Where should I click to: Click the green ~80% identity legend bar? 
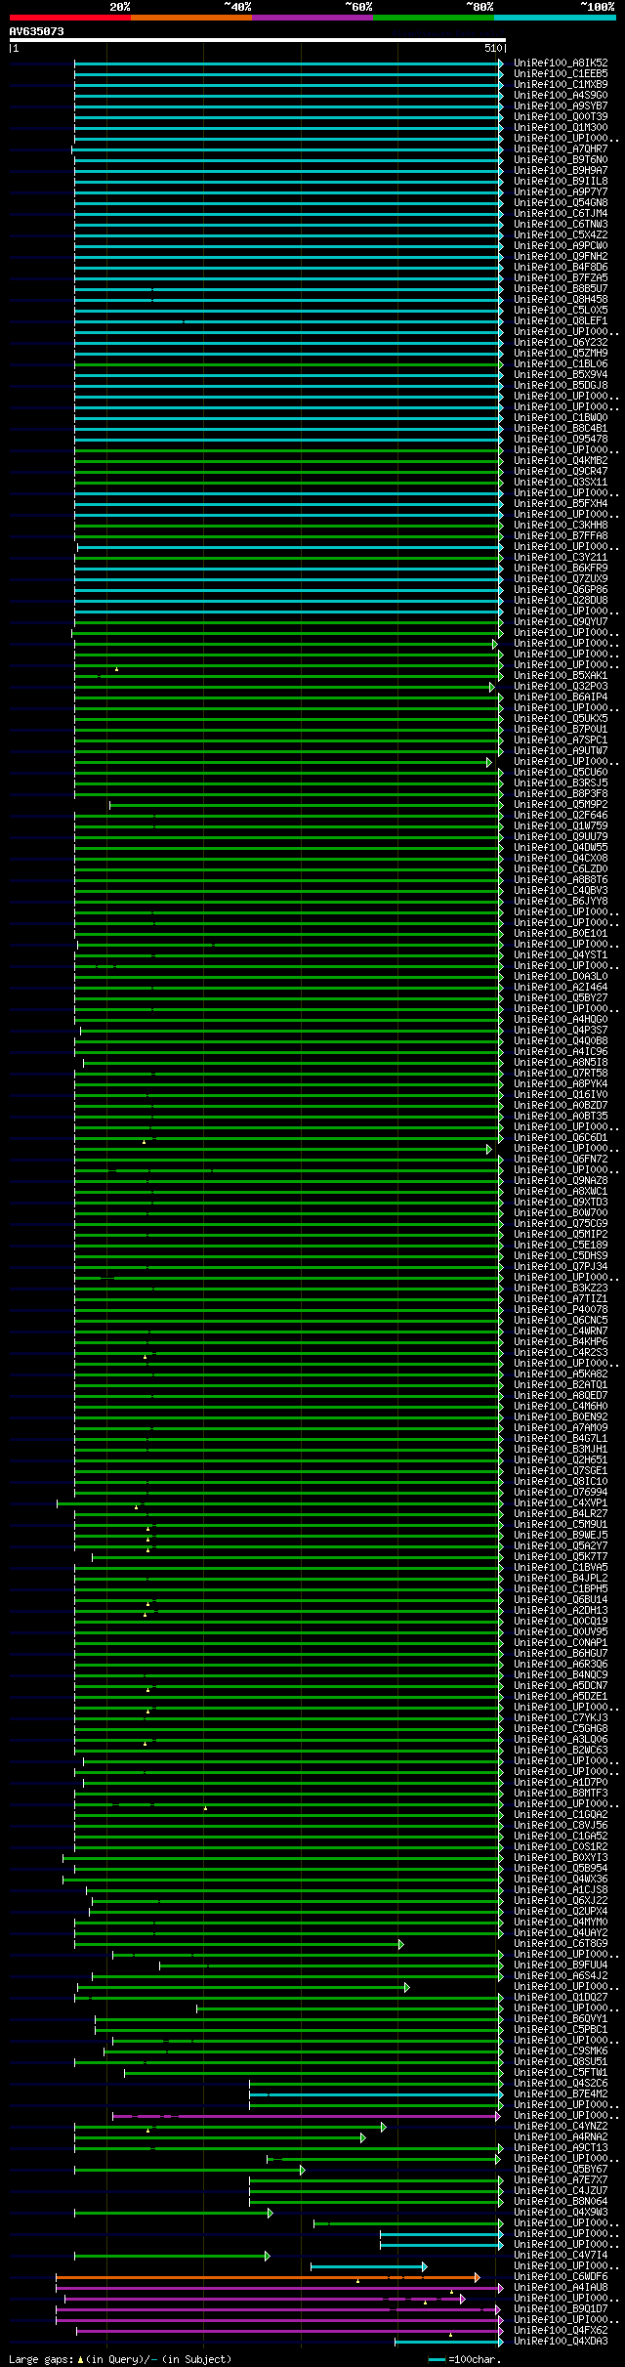click(433, 18)
